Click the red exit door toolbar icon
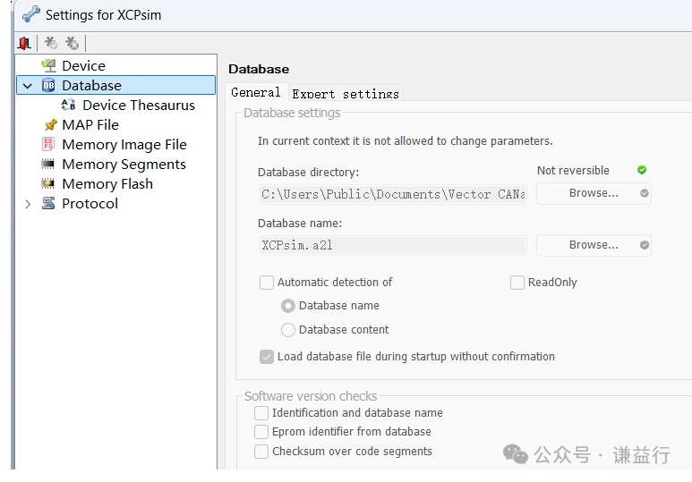Viewport: 692px width, 482px height. 24,43
